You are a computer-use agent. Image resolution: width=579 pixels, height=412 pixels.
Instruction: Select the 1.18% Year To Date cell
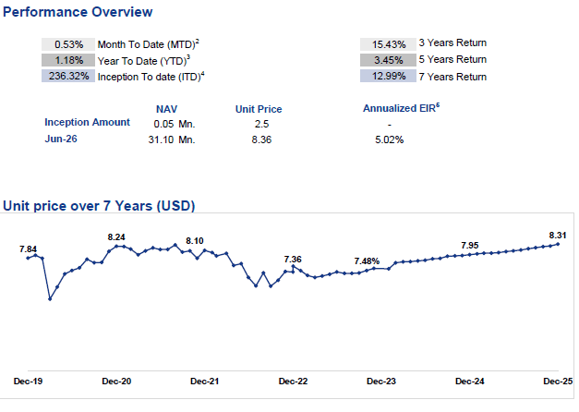(x=68, y=60)
